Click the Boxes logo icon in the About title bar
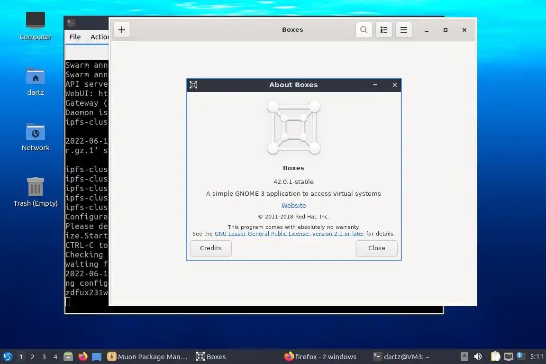The width and height of the screenshot is (546, 364). [x=193, y=85]
